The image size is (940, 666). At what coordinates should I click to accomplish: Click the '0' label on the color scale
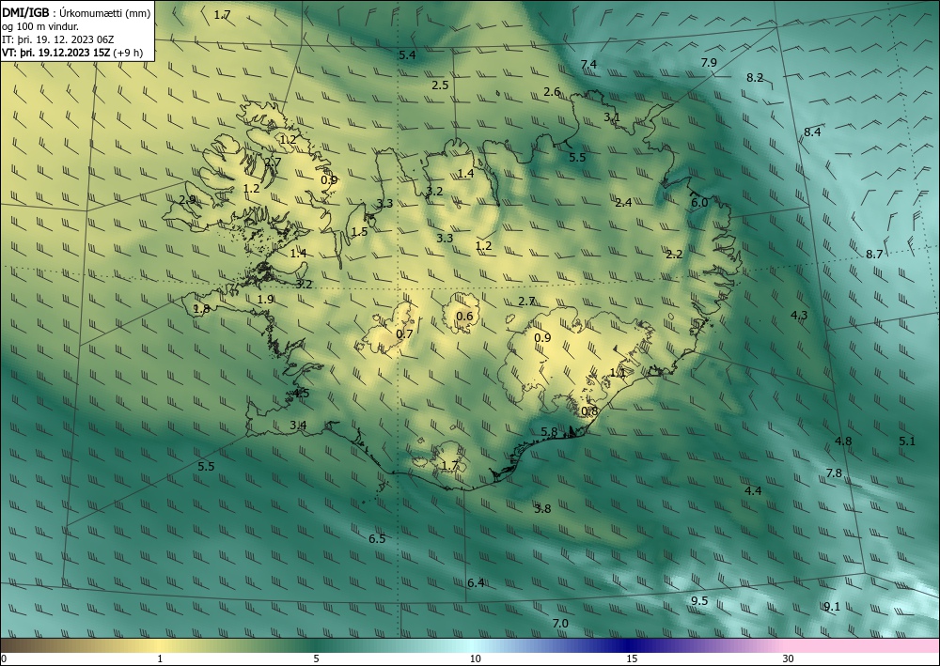tap(4, 658)
